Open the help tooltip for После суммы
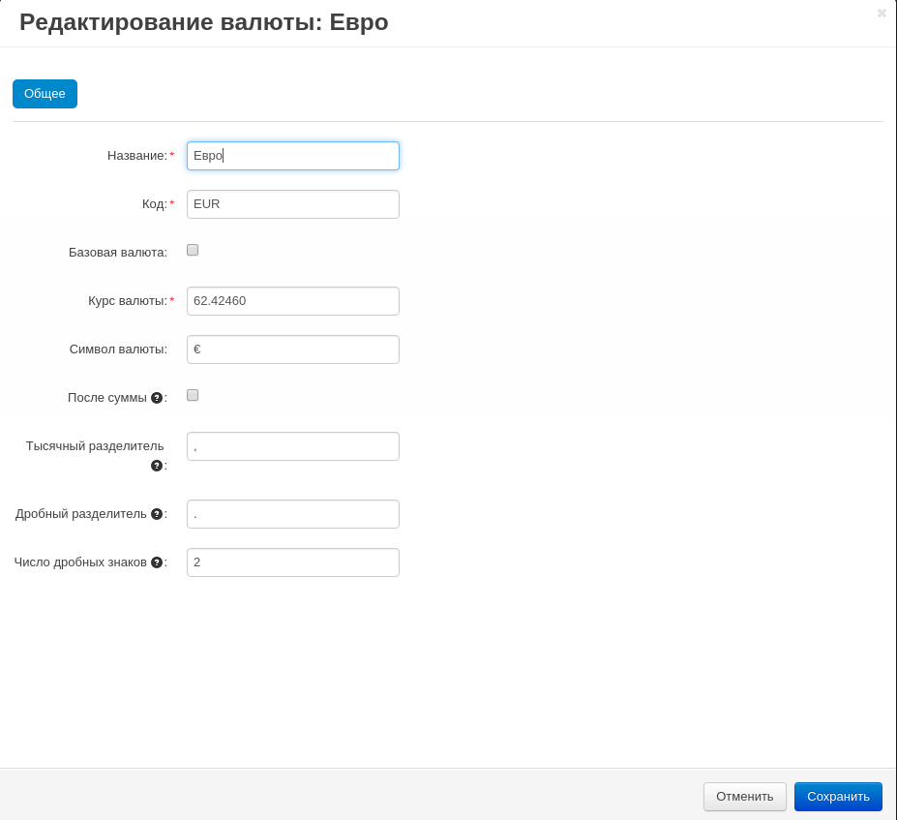The image size is (897, 820). click(157, 397)
